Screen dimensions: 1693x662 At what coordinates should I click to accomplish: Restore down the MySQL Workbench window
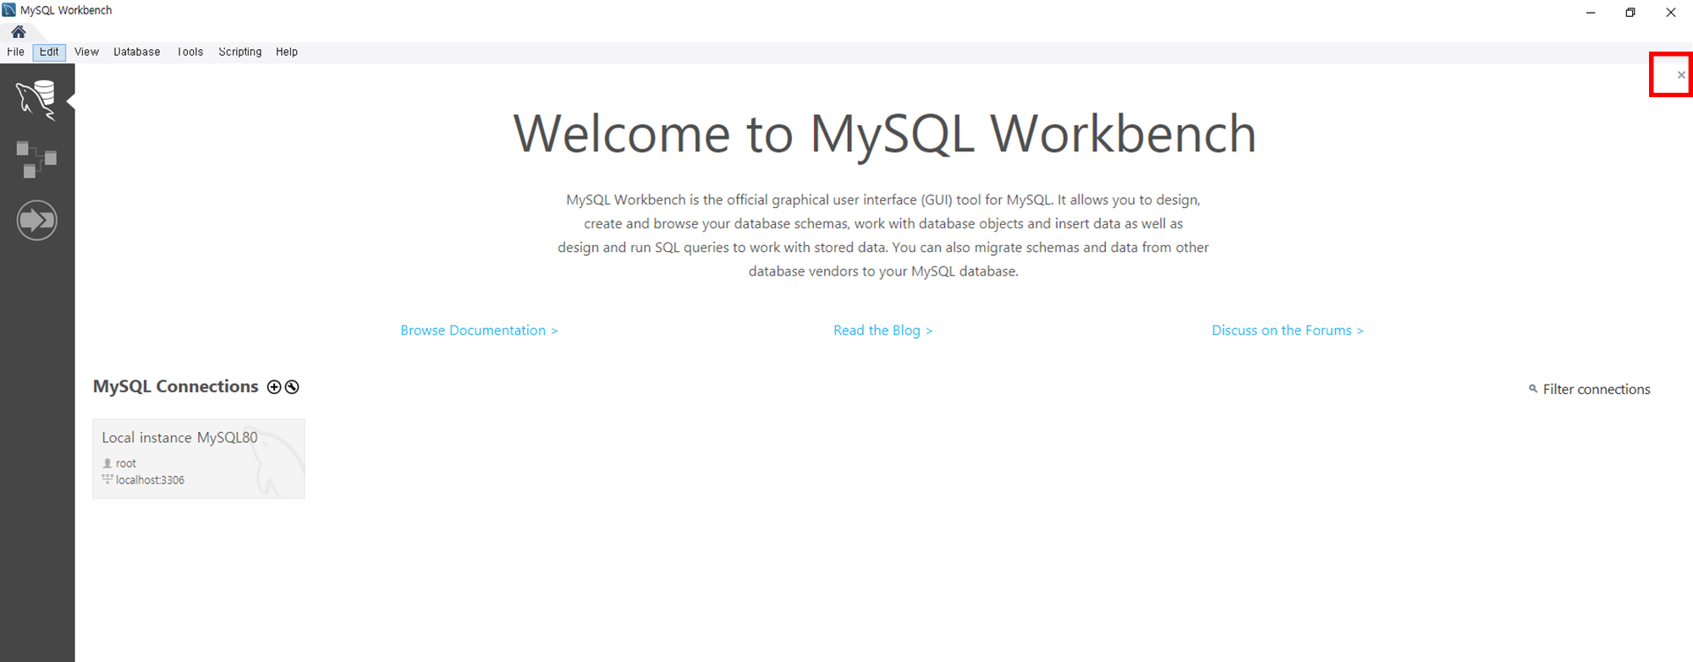(x=1630, y=12)
